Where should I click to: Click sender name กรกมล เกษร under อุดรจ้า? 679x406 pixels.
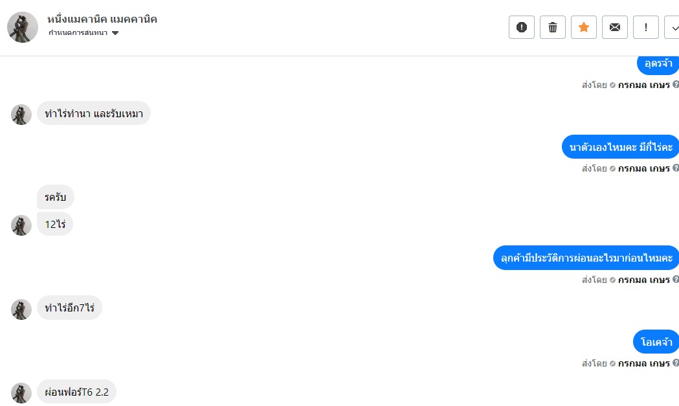tap(643, 85)
